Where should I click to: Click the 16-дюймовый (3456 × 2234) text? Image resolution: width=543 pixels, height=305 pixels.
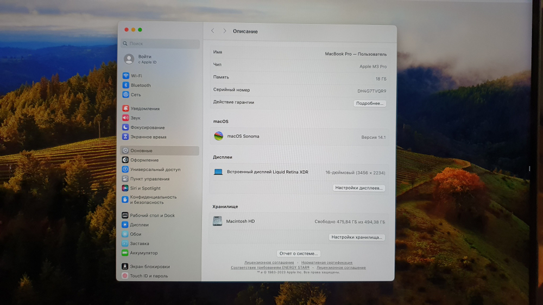(355, 173)
